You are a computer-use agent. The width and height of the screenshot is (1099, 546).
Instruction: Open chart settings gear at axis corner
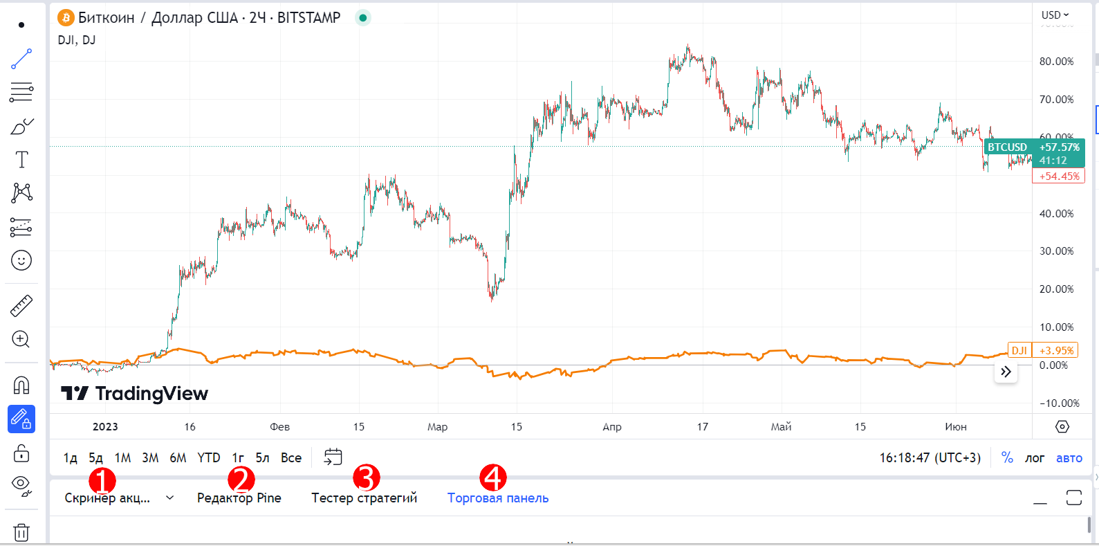1062,426
